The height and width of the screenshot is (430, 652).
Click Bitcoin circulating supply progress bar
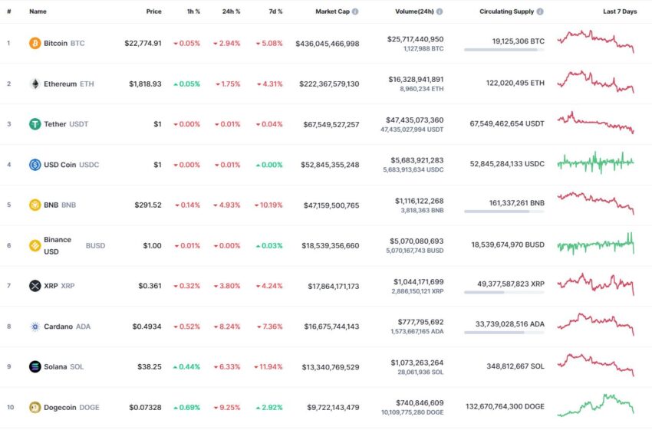point(504,50)
